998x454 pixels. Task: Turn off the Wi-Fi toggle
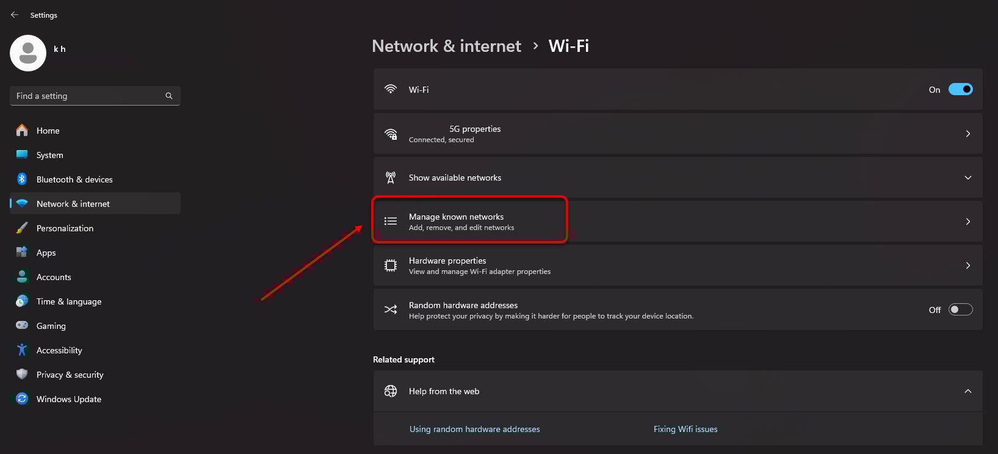click(x=960, y=89)
